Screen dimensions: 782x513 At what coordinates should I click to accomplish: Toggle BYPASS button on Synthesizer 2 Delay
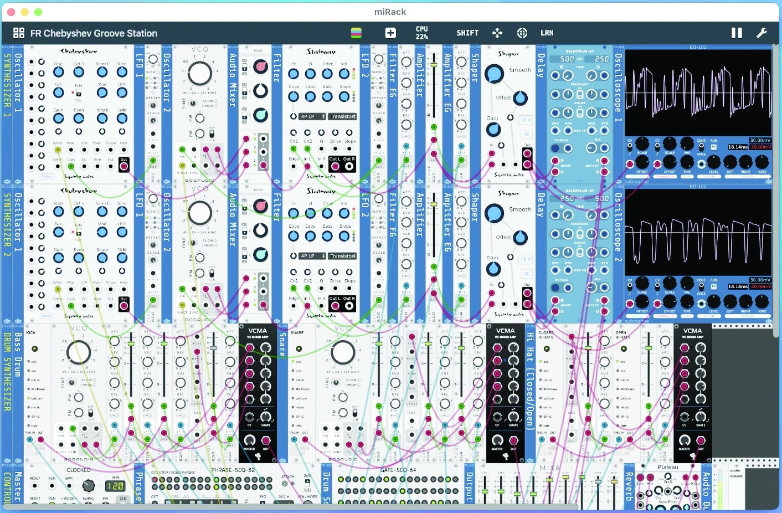coord(555,288)
